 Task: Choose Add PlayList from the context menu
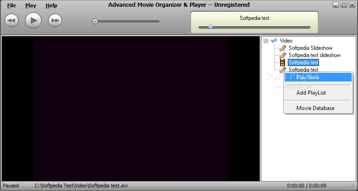click(318, 93)
